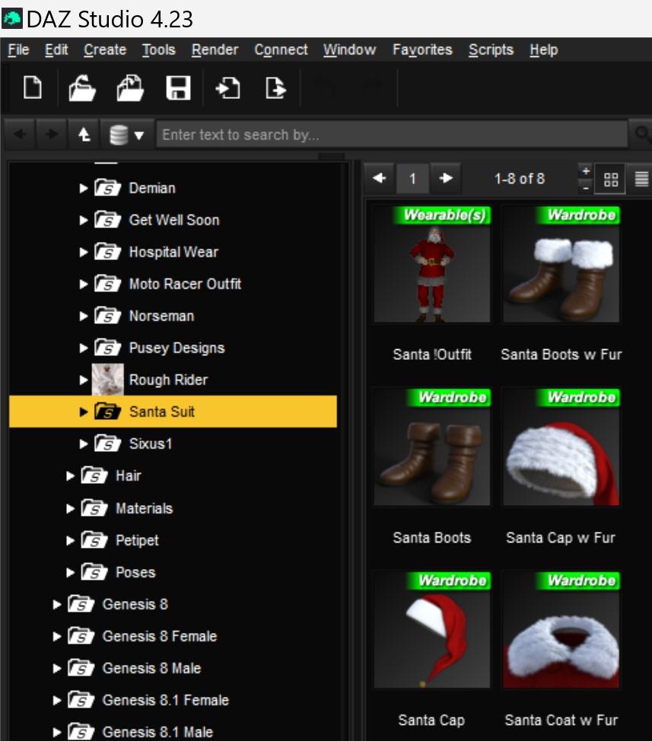Click the page number 1 field

[x=412, y=179]
